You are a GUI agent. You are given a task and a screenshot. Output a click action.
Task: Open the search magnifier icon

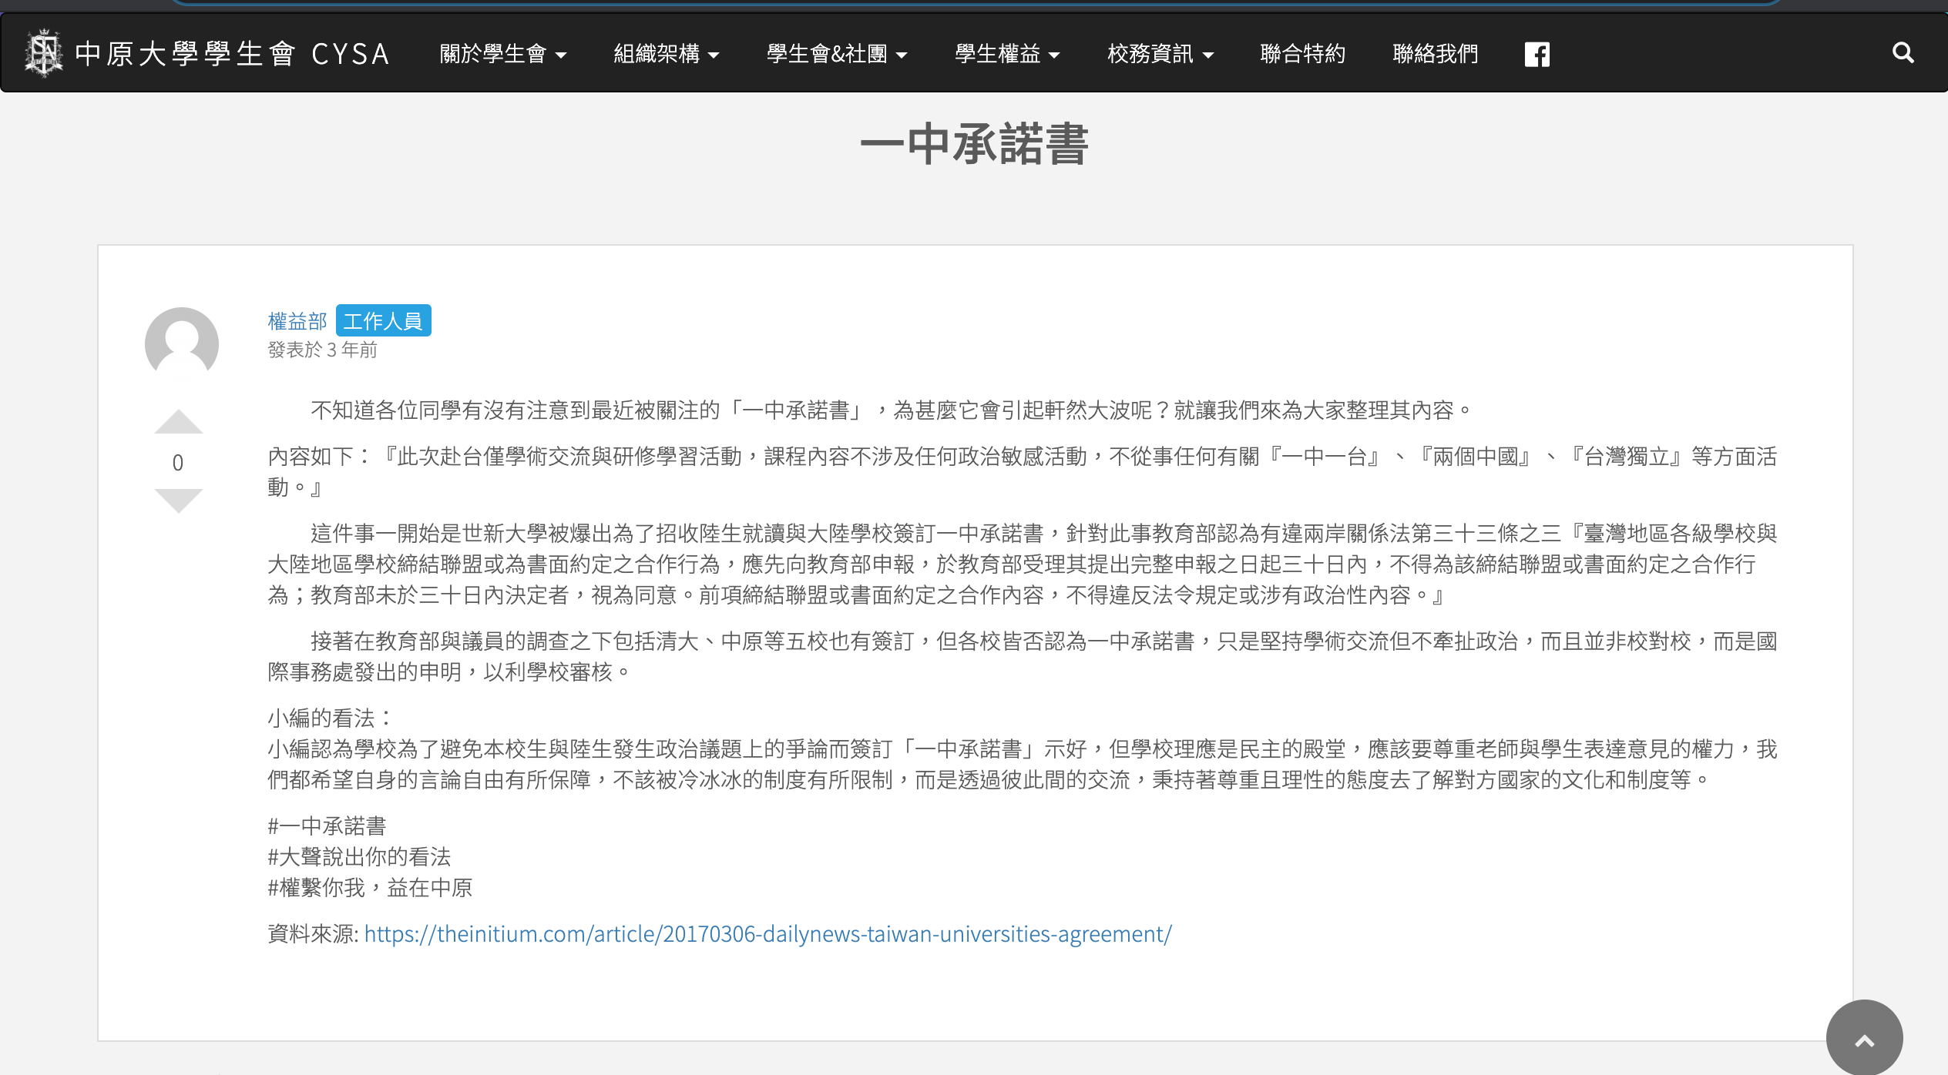1903,53
